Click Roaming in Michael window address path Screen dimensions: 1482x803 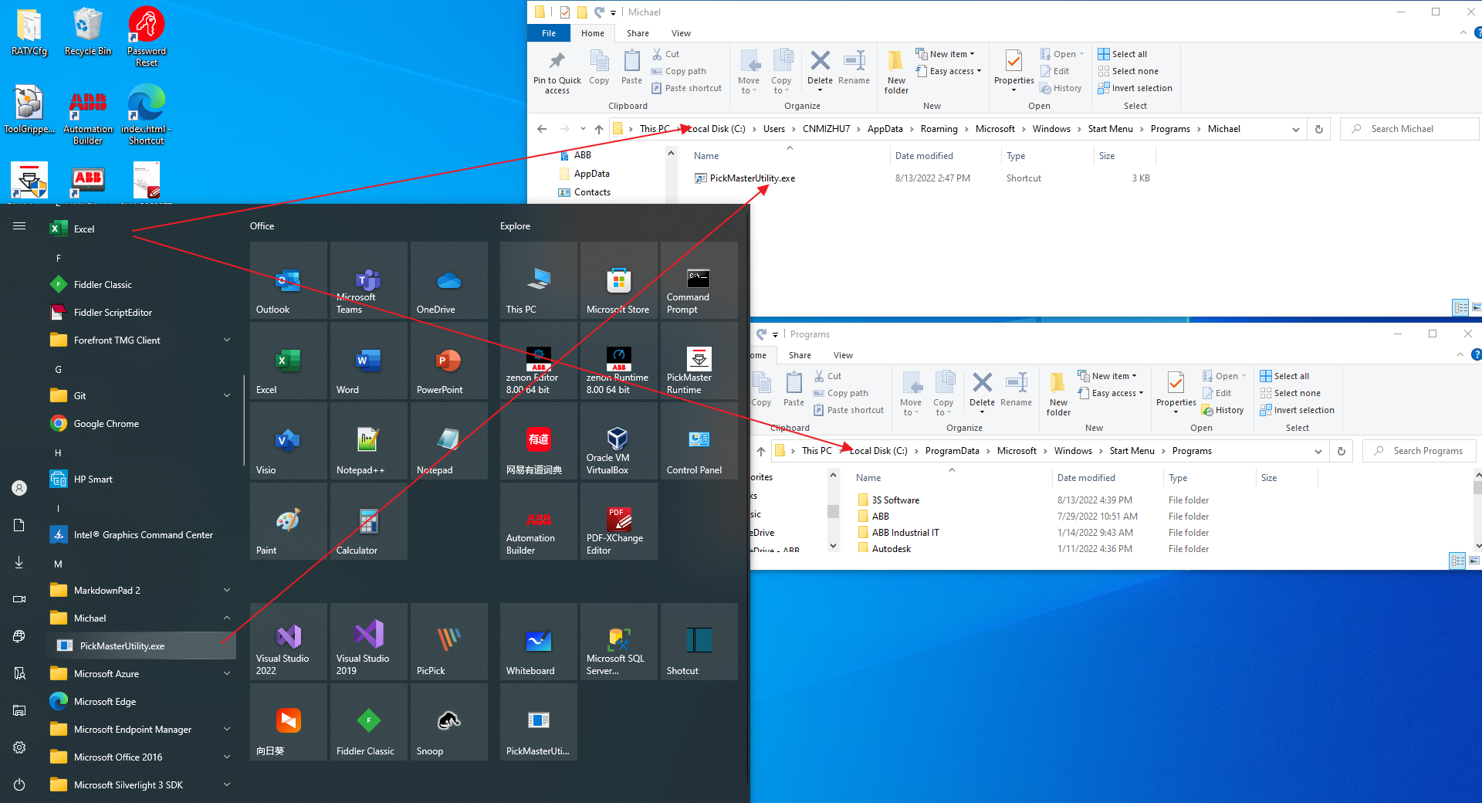[x=939, y=129]
